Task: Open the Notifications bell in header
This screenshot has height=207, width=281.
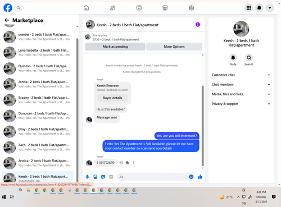Action: (x=259, y=8)
